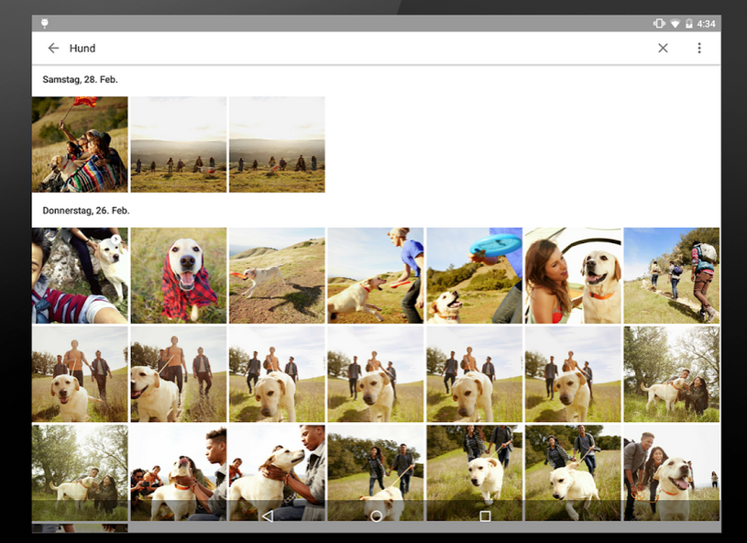Tap the clock time in status bar
The image size is (747, 543).
click(707, 23)
